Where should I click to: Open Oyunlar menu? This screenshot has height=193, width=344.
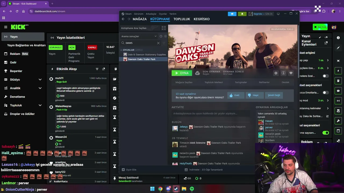click(163, 14)
